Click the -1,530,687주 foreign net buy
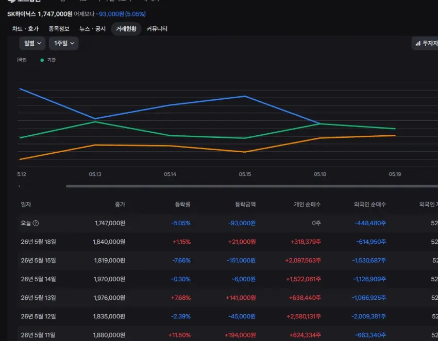The image size is (438, 341). point(369,260)
